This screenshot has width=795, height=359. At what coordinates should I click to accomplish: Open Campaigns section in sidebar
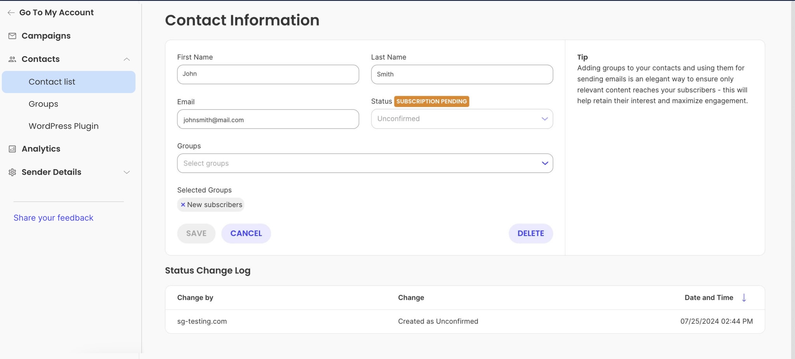click(46, 36)
